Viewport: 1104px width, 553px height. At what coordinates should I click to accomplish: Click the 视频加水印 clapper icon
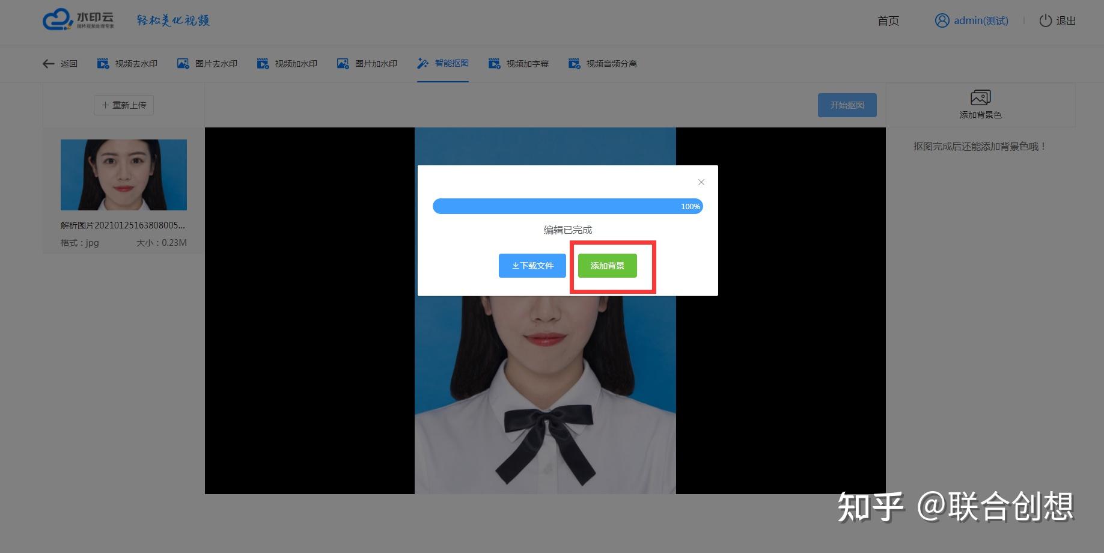[x=263, y=64]
